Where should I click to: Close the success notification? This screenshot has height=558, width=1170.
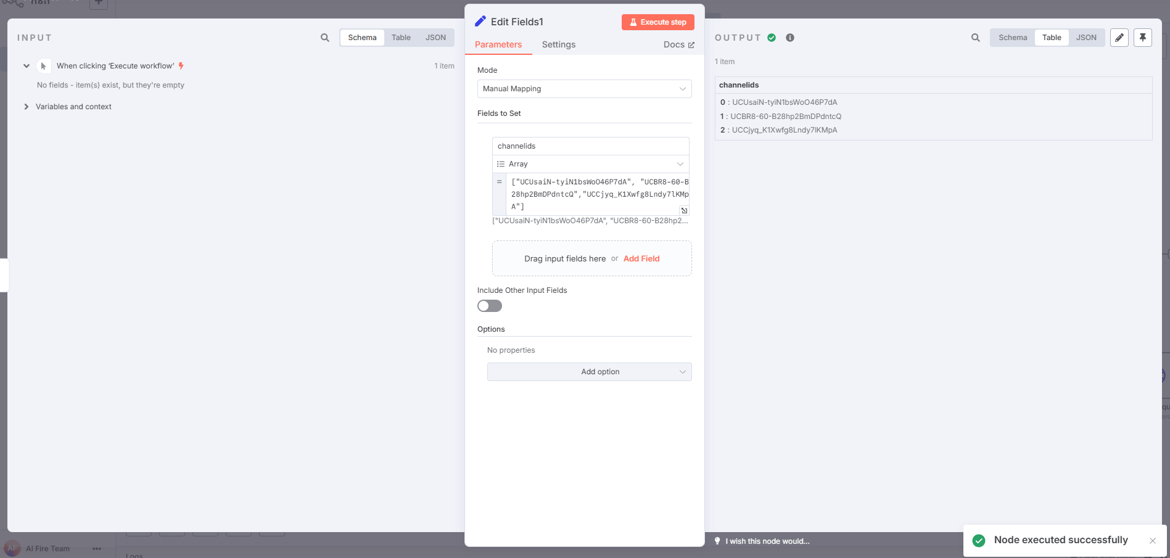click(x=1153, y=541)
